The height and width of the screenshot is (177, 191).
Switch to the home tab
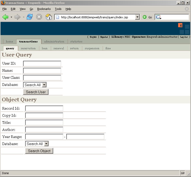pos(9,42)
